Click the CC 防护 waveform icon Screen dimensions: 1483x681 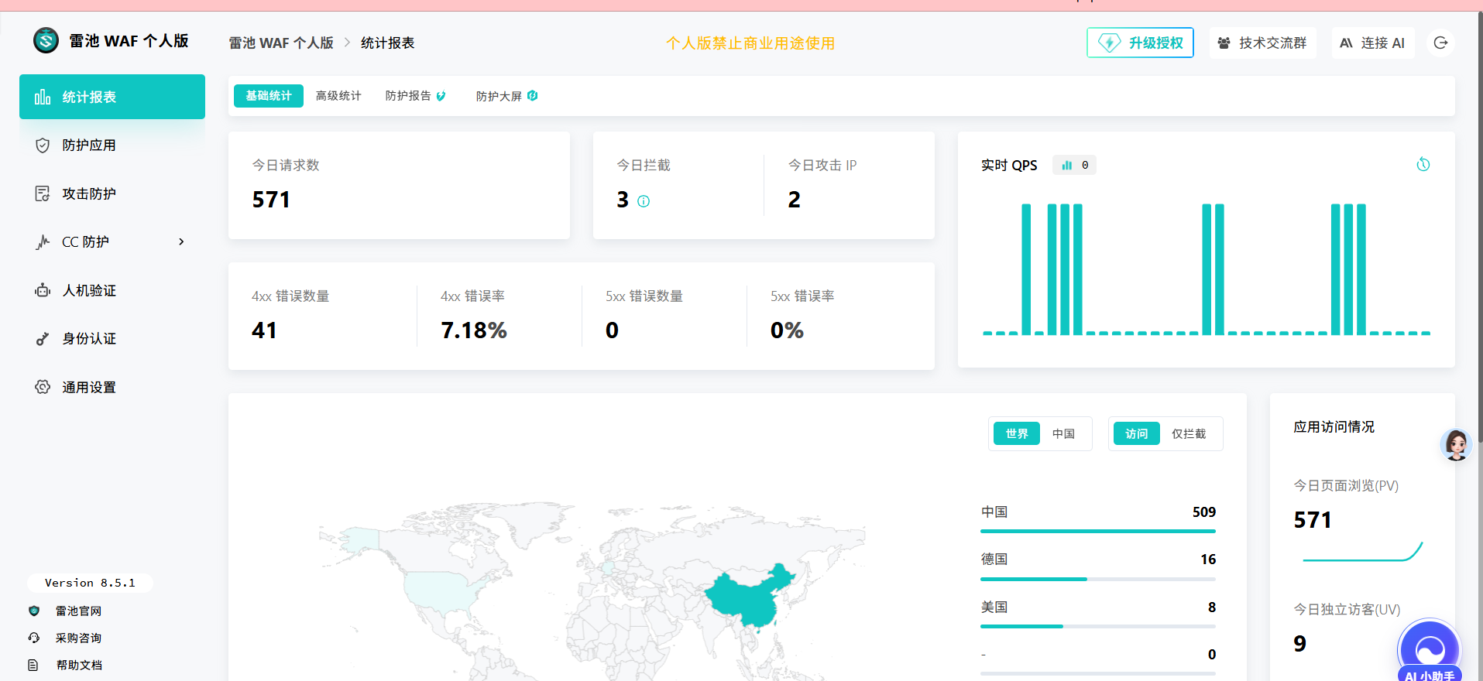point(43,242)
